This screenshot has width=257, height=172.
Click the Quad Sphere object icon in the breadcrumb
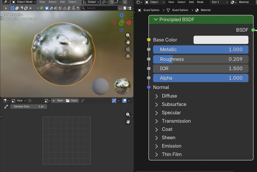(x=139, y=10)
